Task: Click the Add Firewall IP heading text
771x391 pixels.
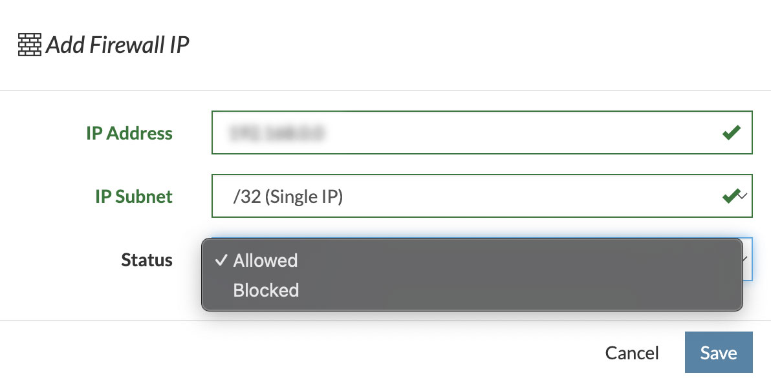Action: click(x=118, y=45)
